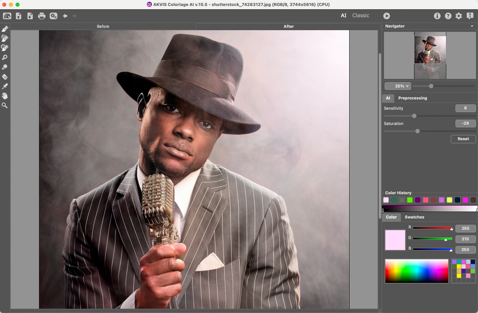Click the Sensitivity value field

(x=465, y=108)
